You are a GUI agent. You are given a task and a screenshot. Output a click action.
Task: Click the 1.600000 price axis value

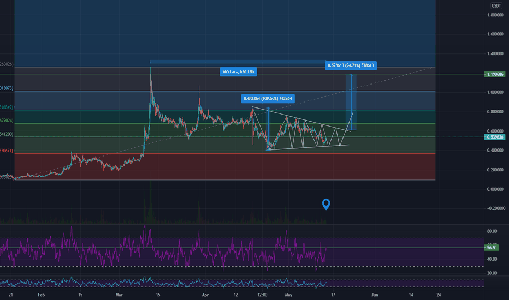click(x=495, y=34)
